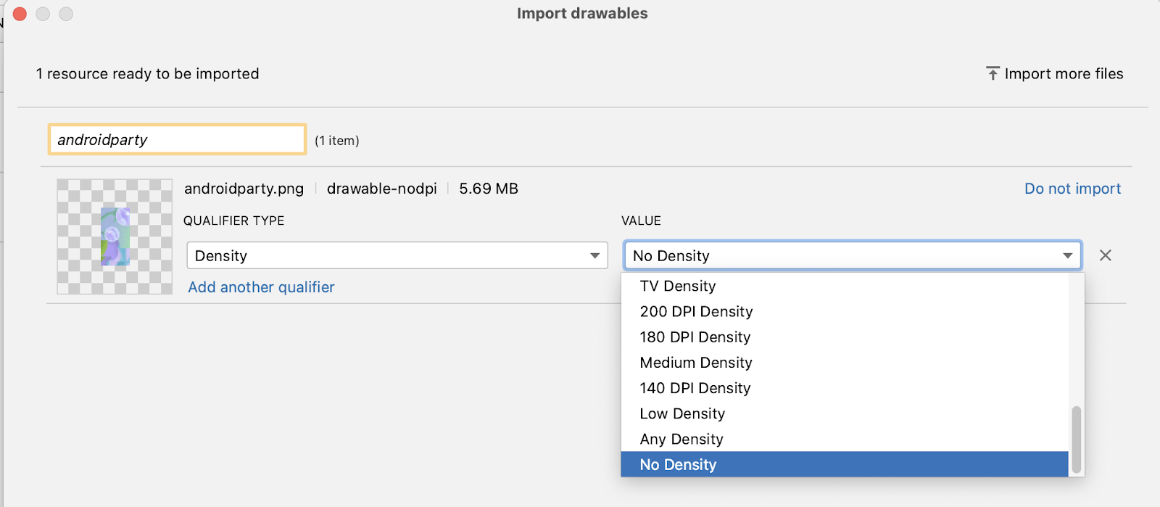Remove the Density qualifier with X icon

(x=1105, y=255)
